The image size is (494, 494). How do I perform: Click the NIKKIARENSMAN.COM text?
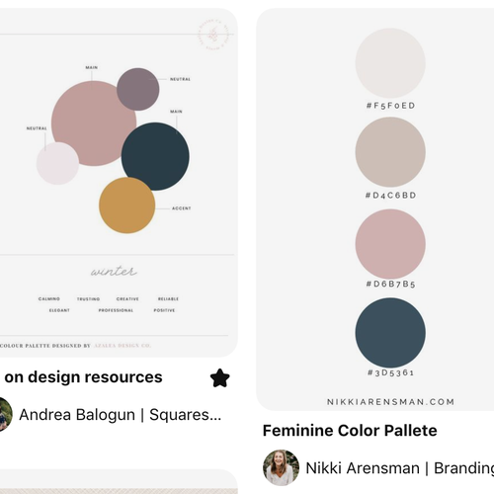(390, 402)
